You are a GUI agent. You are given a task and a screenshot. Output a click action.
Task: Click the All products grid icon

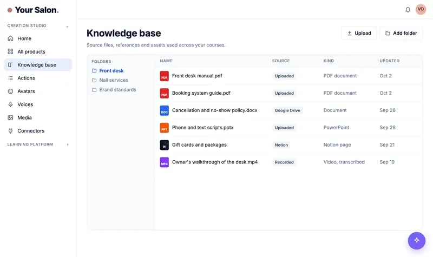tap(10, 51)
